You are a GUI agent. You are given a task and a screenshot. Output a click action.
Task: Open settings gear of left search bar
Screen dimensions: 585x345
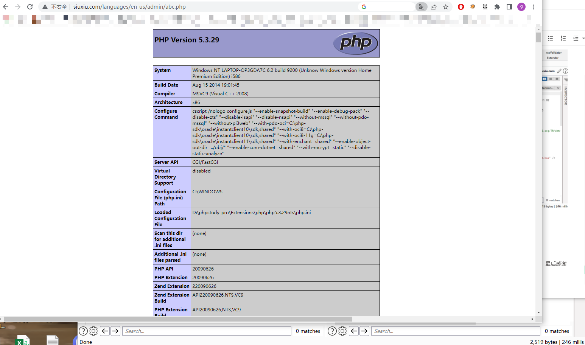[93, 331]
